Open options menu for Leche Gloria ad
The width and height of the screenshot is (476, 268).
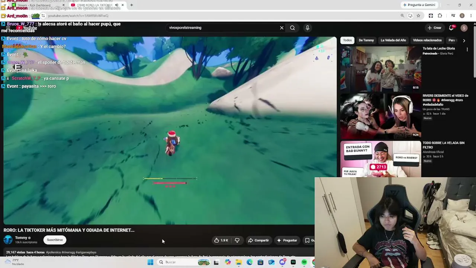click(467, 49)
